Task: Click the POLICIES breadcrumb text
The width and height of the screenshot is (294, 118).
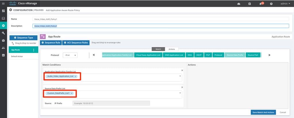Action: (39, 10)
